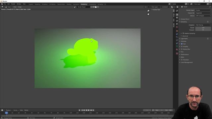Image resolution: width=212 pixels, height=119 pixels.
Task: Open the View mode dropdown in image editor
Action: coord(9,7)
